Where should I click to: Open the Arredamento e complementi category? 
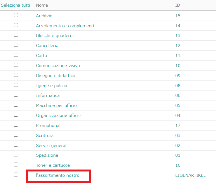65,26
